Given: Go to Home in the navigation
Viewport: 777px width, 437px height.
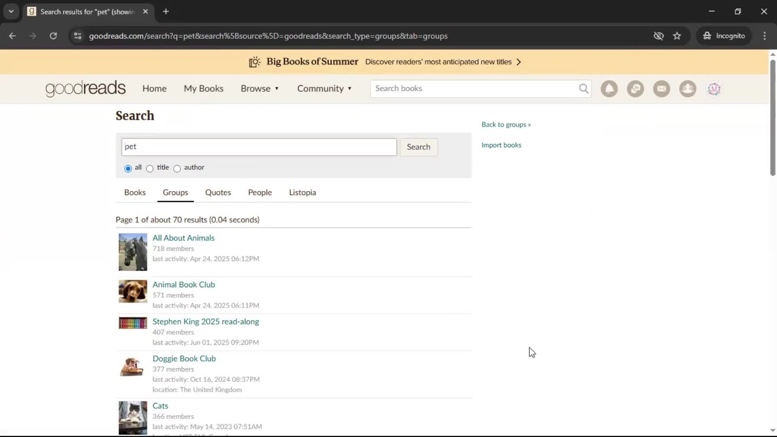Looking at the screenshot, I should point(154,89).
